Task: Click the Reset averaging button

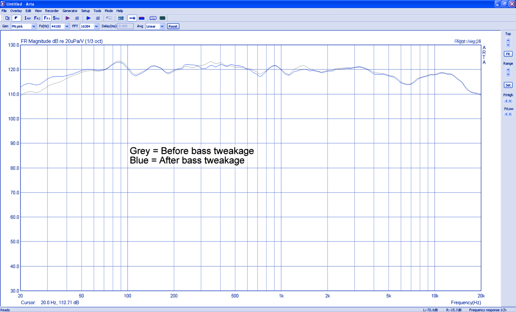Action: pyautogui.click(x=173, y=26)
